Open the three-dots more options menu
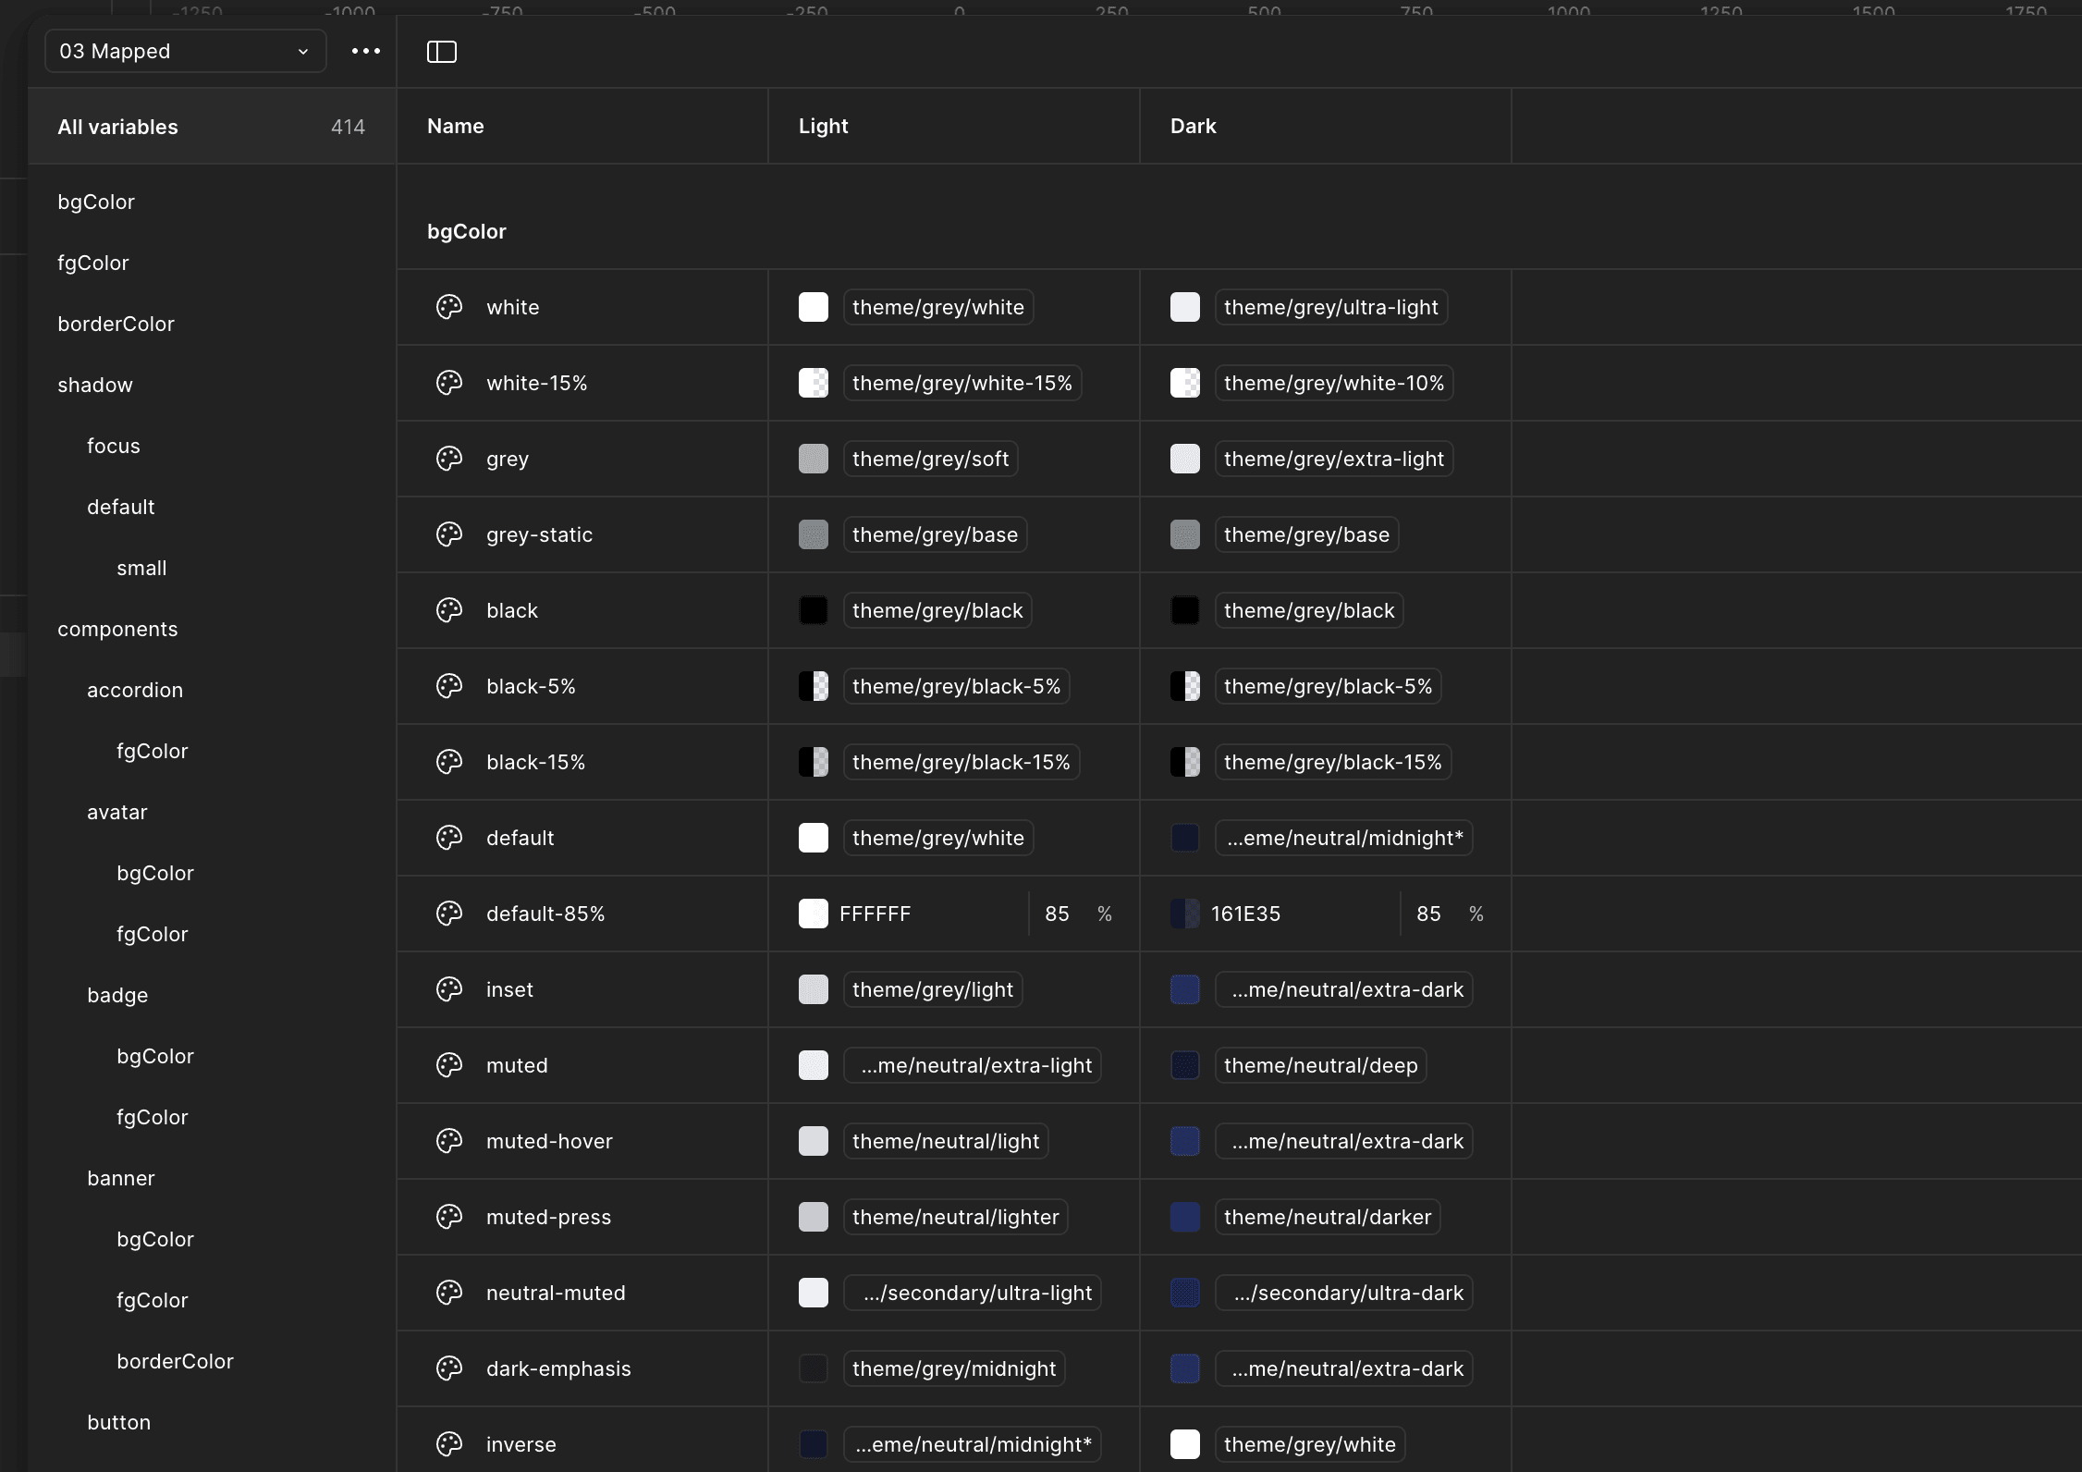Image resolution: width=2082 pixels, height=1472 pixels. (x=366, y=52)
